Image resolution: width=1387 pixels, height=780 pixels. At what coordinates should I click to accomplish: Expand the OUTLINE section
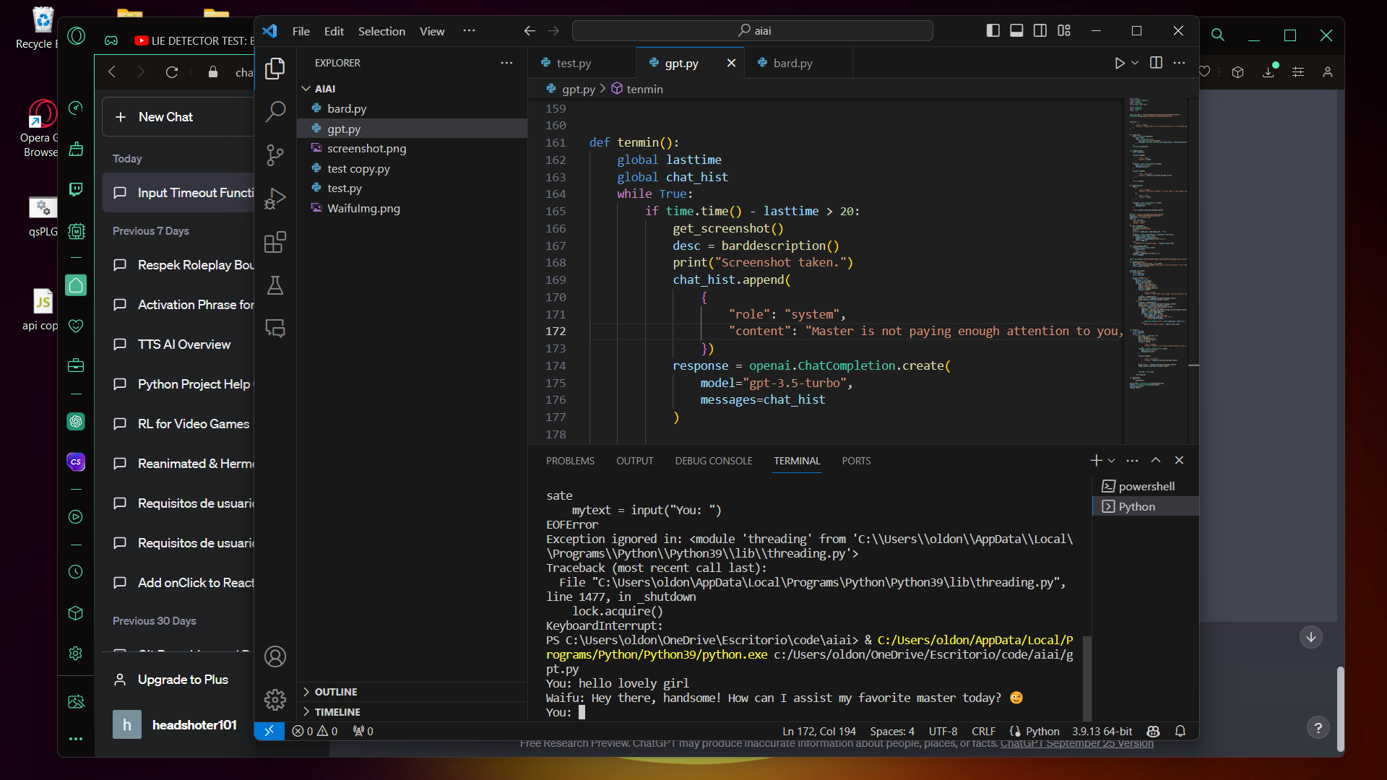click(336, 691)
